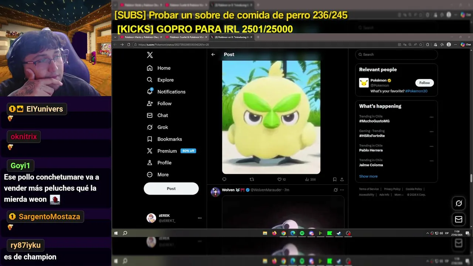The height and width of the screenshot is (266, 473).
Task: Open Copilot Chat button in browser toolbar
Action: (x=466, y=44)
